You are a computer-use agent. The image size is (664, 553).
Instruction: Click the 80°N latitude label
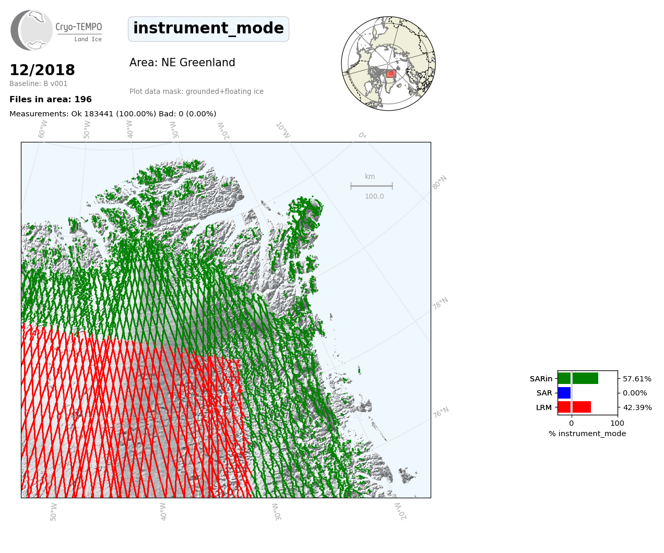tap(440, 182)
